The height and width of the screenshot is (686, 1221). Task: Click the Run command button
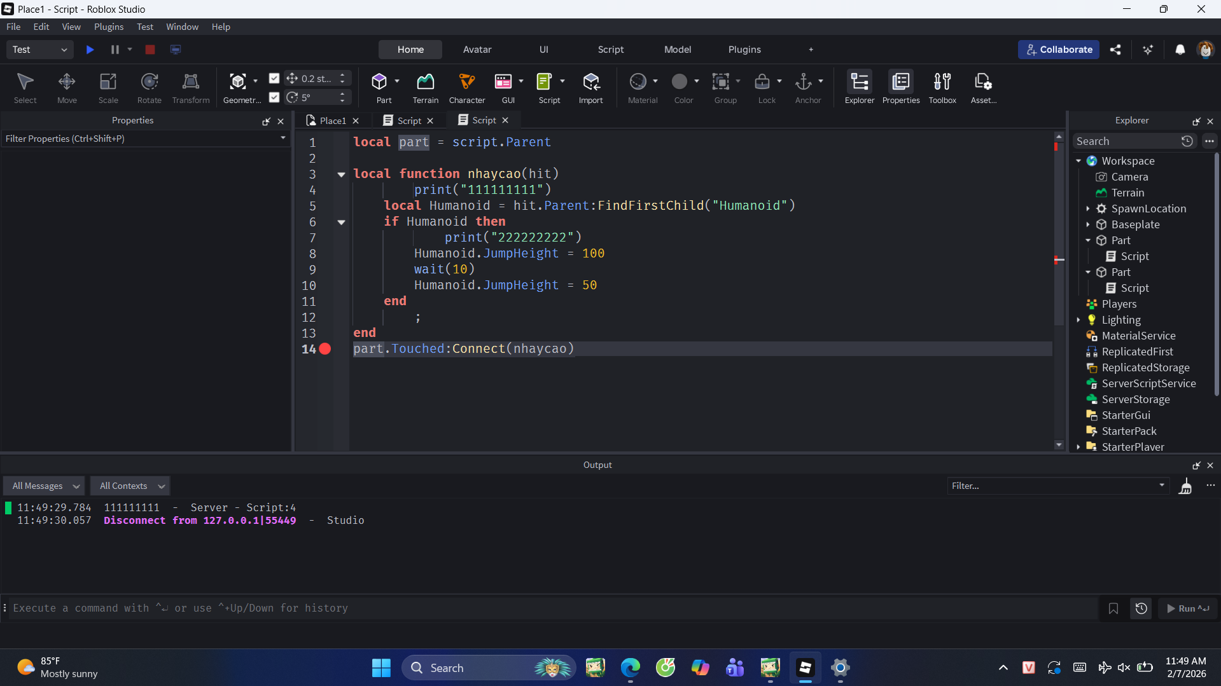(x=1187, y=608)
